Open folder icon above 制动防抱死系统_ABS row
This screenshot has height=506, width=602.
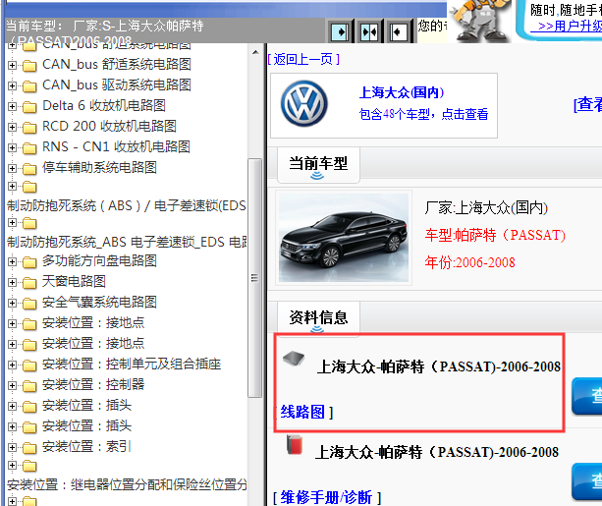point(29,224)
